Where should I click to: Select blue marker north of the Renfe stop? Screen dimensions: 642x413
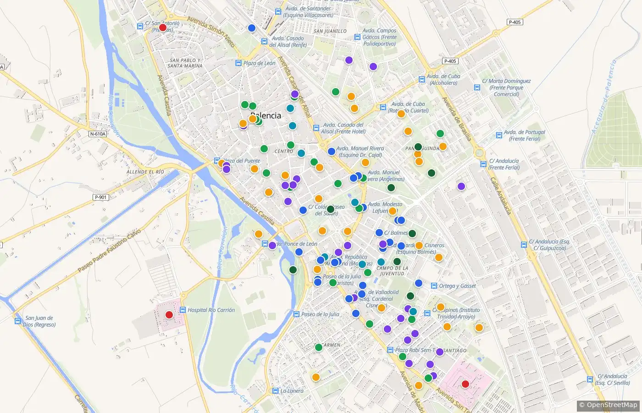click(x=251, y=28)
